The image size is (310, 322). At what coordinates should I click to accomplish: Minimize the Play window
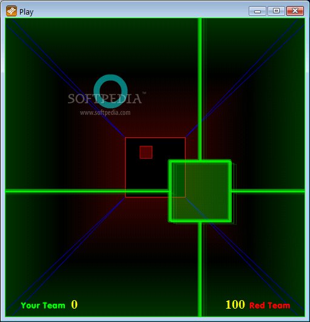coord(257,11)
